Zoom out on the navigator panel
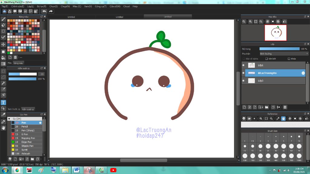The width and height of the screenshot is (310, 174). pos(261,21)
